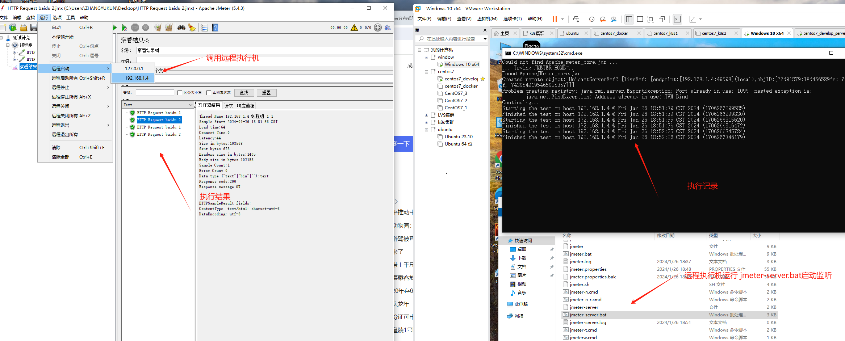Click Manage Snapshots icon in VMware toolbar
Viewport: 845px width, 341px height.
pos(614,19)
